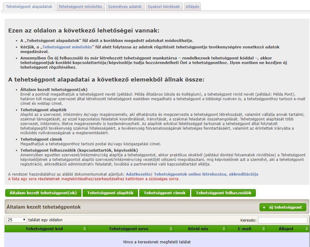Click the 'Általam kezelt tehetségpontok' panel title
The width and height of the screenshot is (310, 247).
pos(43,207)
